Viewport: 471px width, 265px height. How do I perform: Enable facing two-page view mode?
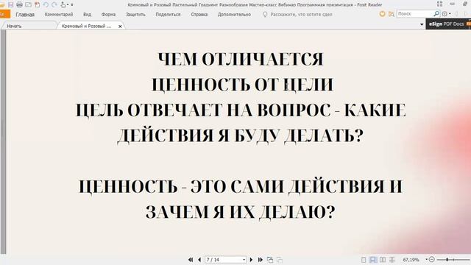[x=383, y=260]
